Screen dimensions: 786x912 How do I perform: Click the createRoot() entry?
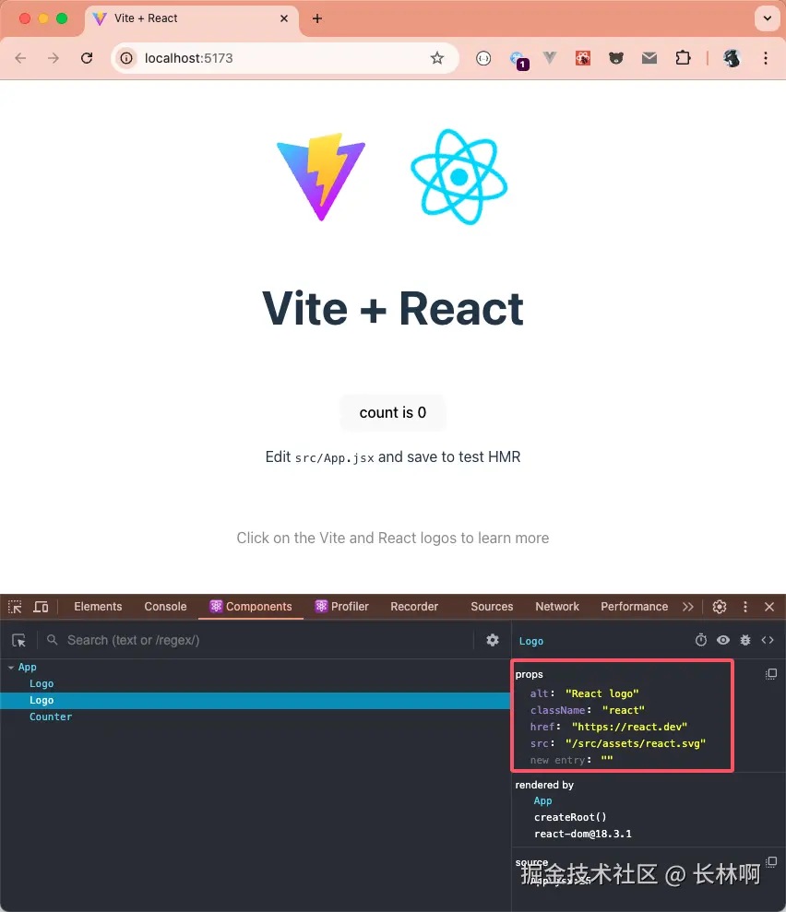(570, 817)
